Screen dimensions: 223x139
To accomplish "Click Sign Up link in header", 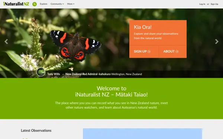I will pos(214,4).
